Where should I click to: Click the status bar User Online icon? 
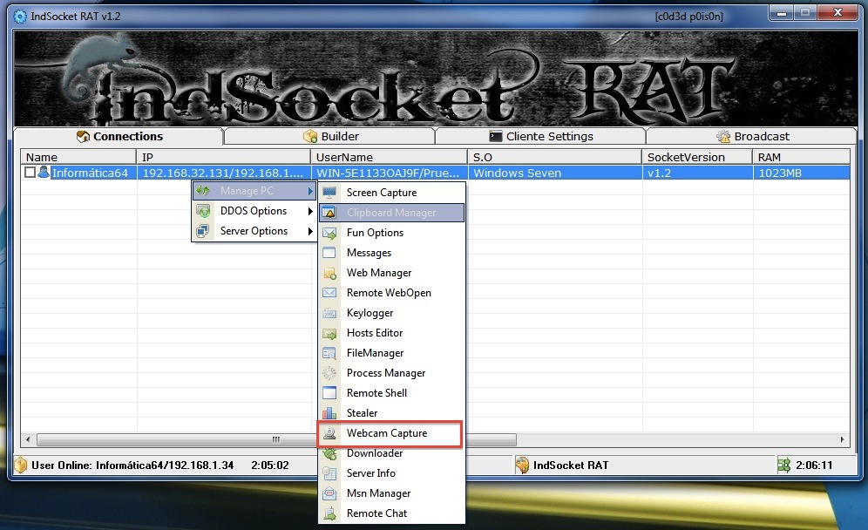pyautogui.click(x=21, y=465)
